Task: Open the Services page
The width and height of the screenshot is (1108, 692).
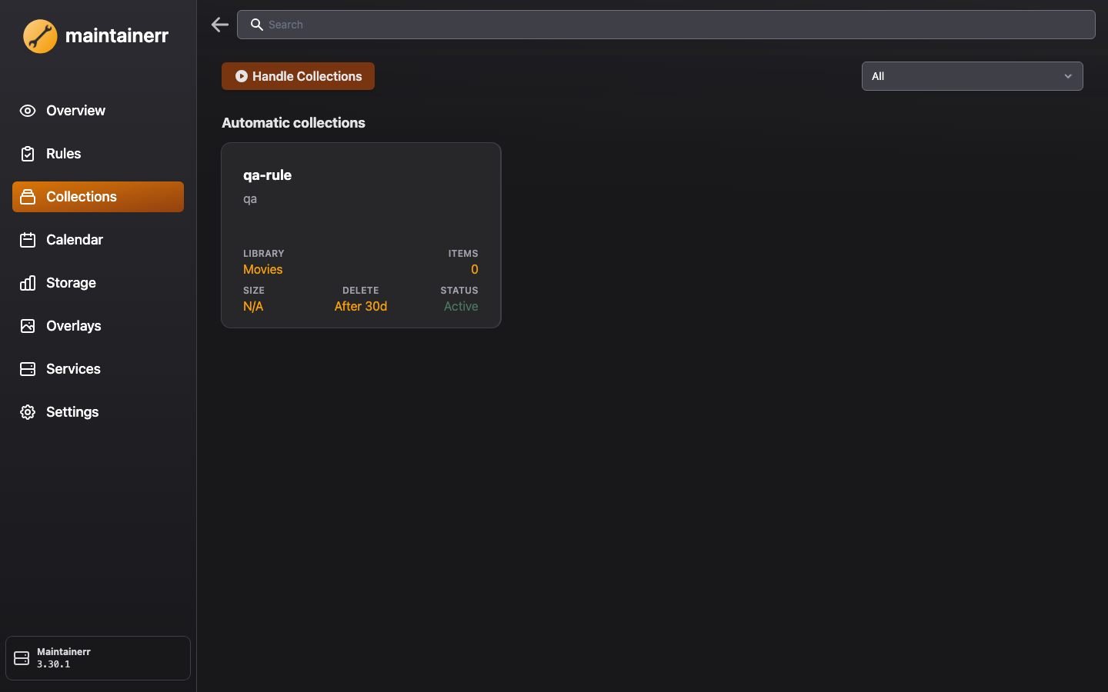Action: 98,369
